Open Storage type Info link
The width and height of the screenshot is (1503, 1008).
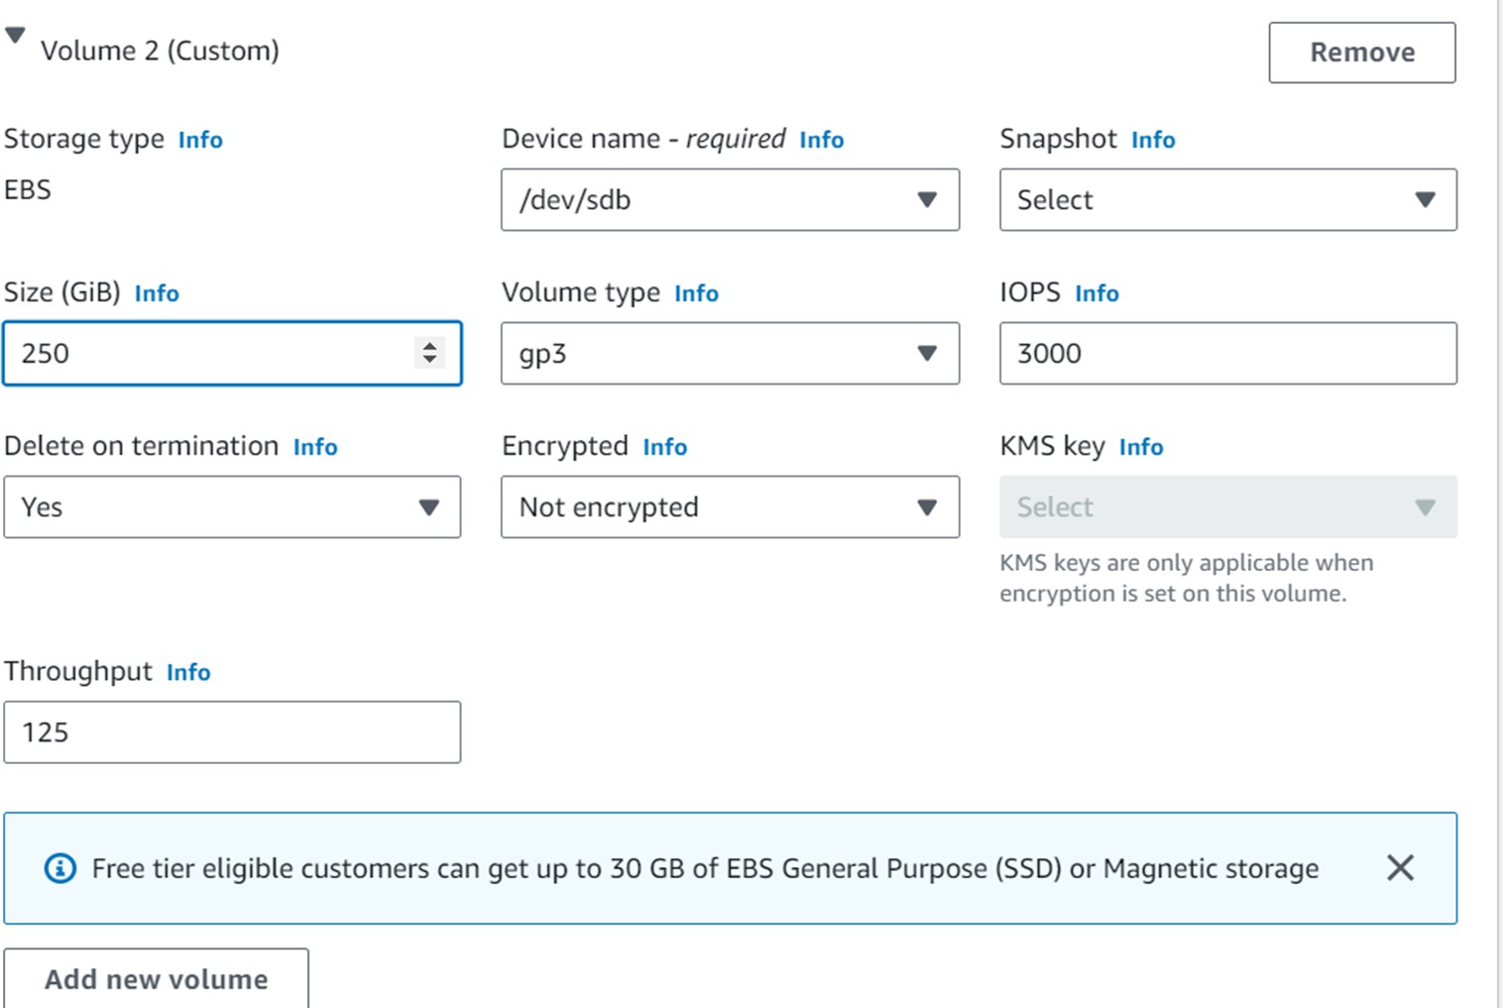200,140
